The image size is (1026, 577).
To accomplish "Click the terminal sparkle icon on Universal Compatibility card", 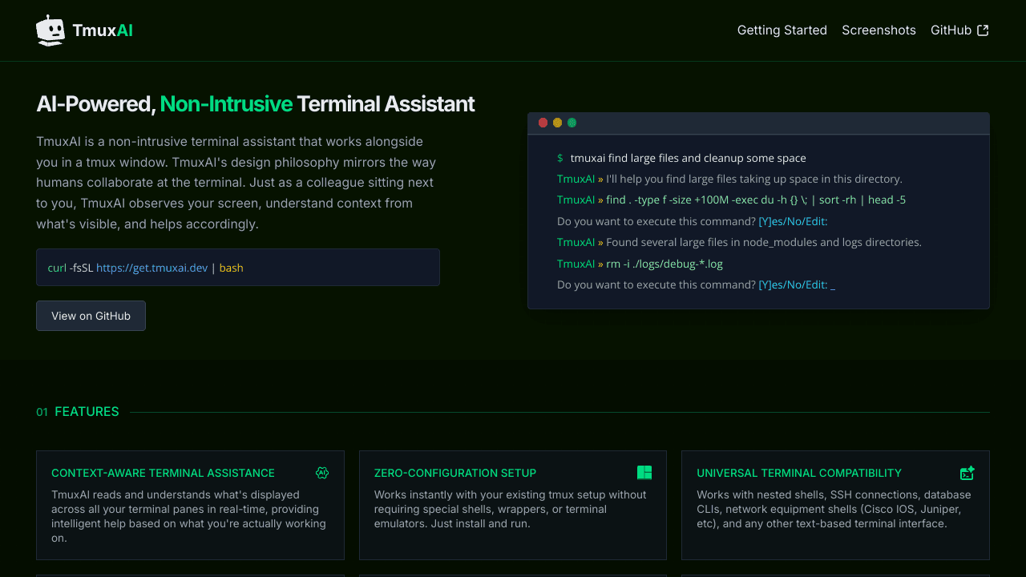I will 967,473.
